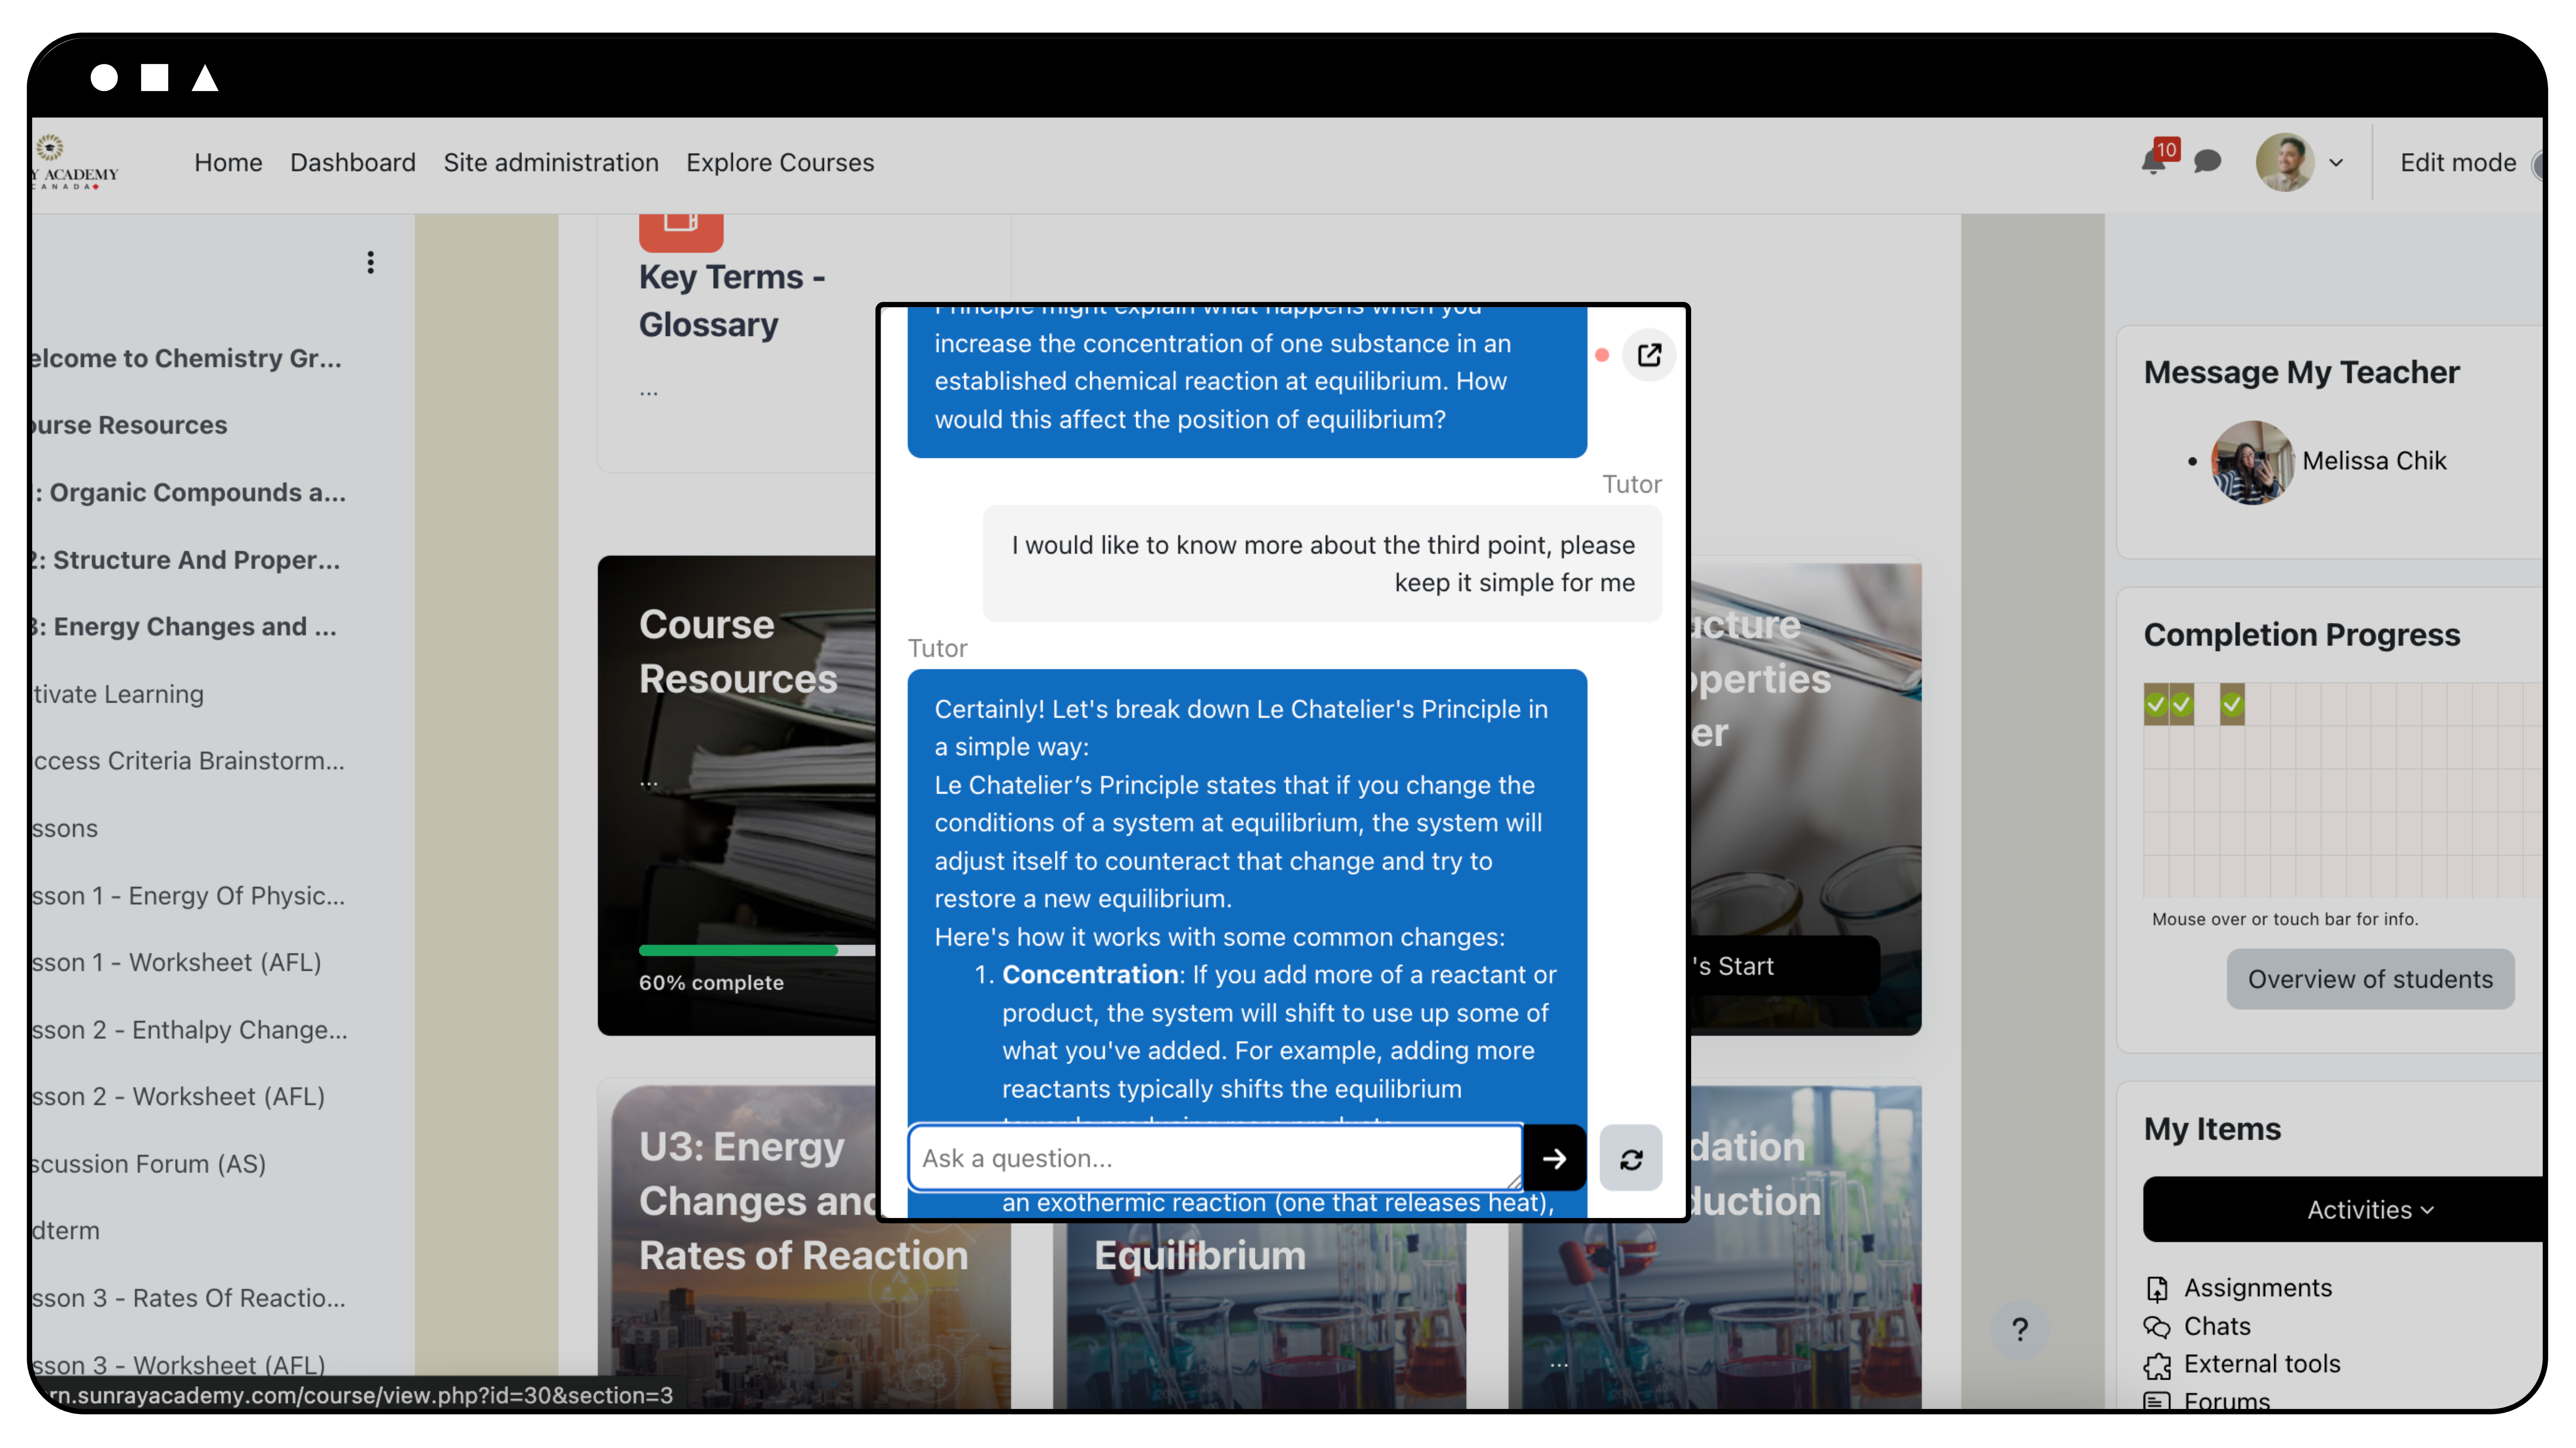Select second green completion checkmark
Screen dimensions: 2576x1448
[x=2181, y=704]
